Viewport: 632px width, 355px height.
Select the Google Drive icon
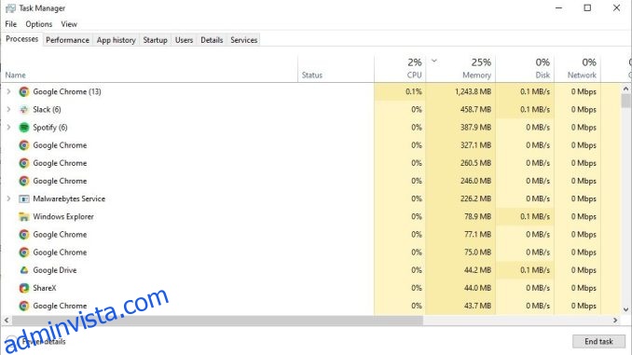[x=24, y=270]
